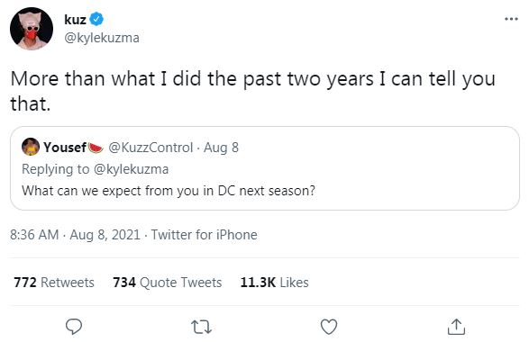View the 772 Retweets list
This screenshot has height=342, width=529.
tap(54, 283)
